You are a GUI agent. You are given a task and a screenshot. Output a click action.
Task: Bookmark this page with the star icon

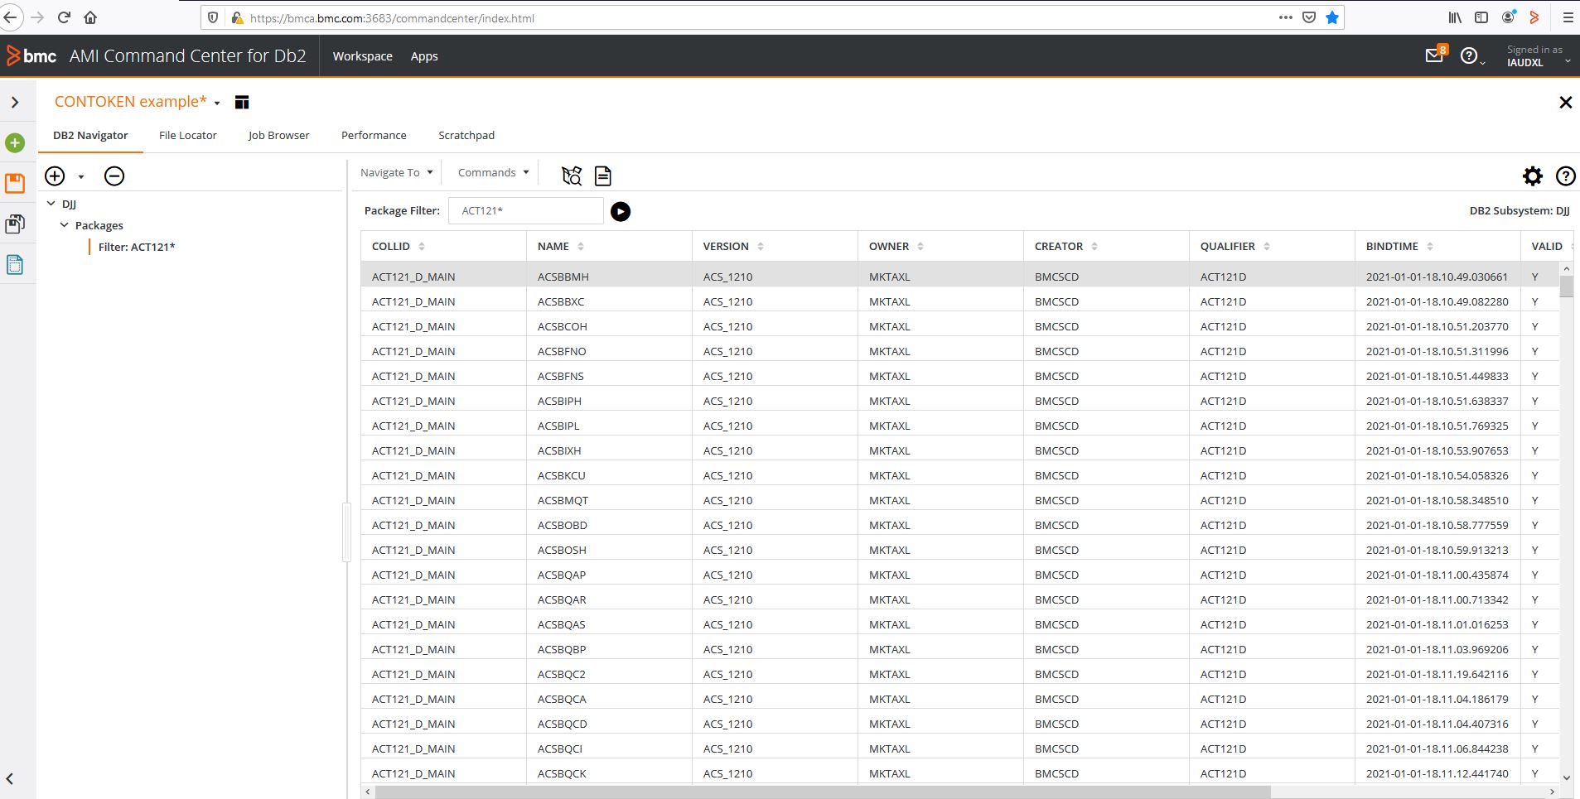[x=1332, y=17]
